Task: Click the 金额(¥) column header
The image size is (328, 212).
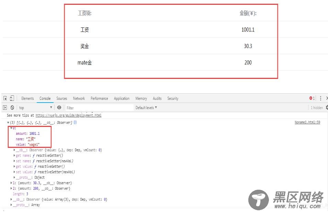Action: point(248,13)
